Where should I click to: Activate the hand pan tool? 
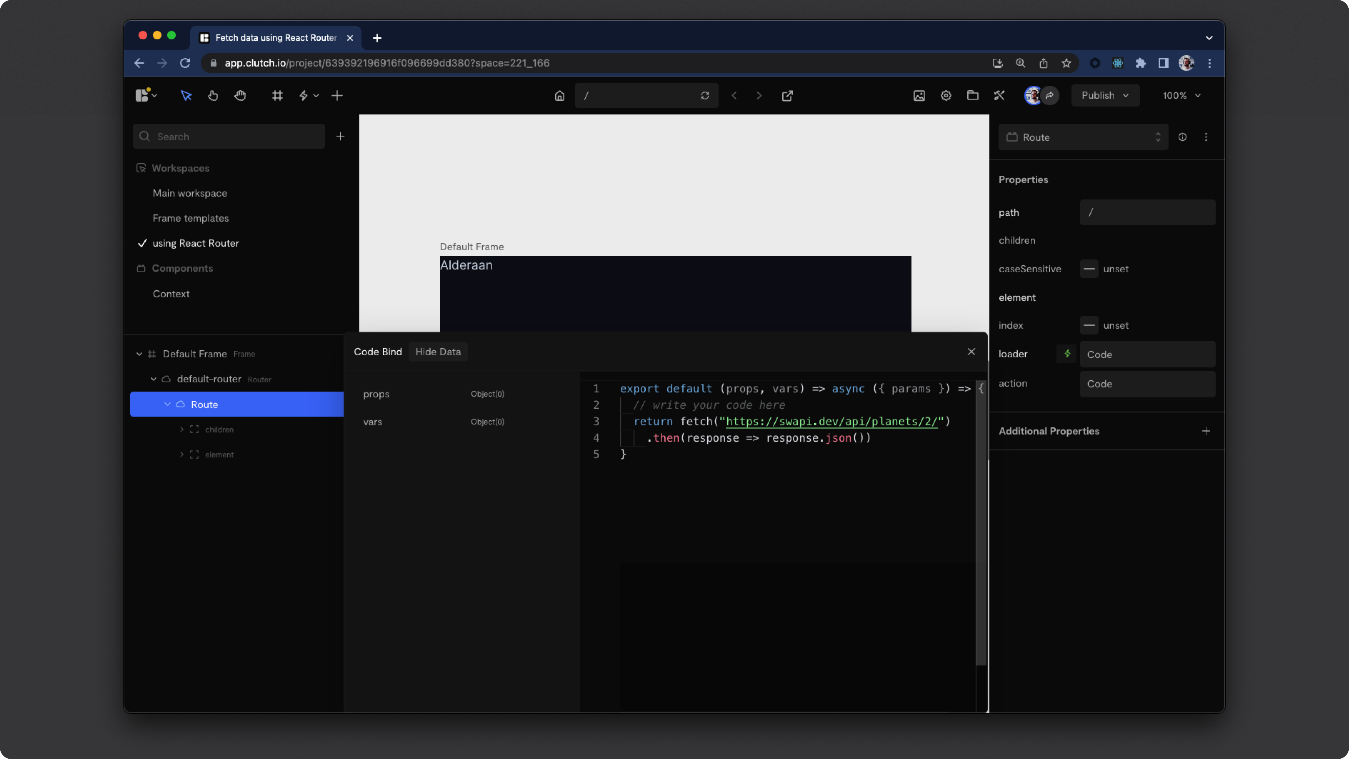point(240,95)
